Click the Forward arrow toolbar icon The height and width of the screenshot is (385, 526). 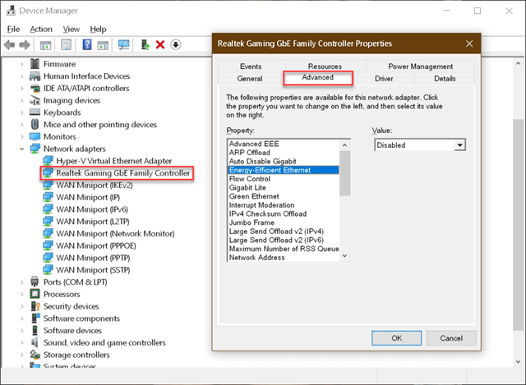tap(25, 44)
